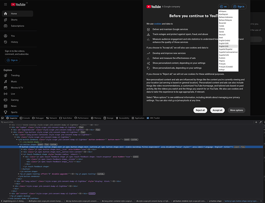This screenshot has width=265, height=203.
Task: Expand the div id="lang-select" node
Action: 15,181
